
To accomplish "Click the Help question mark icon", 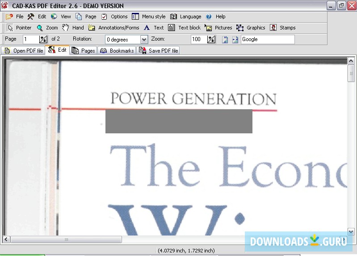I will click(x=209, y=17).
